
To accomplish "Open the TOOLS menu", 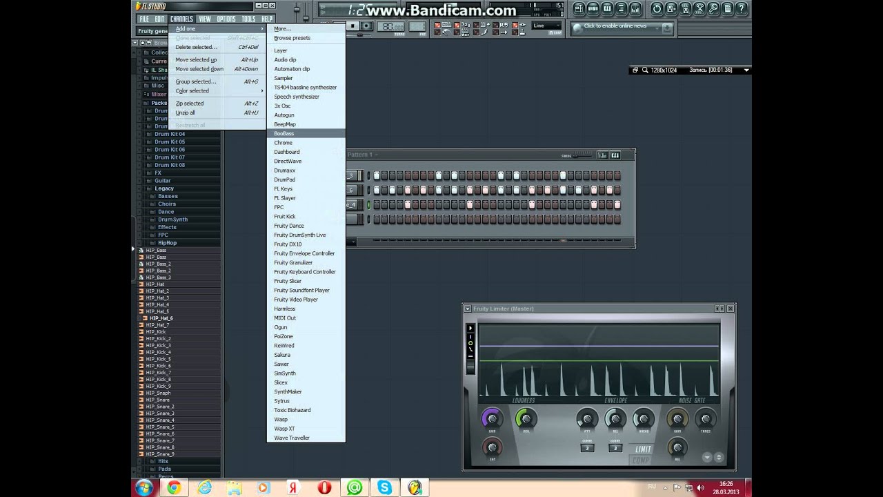I will click(248, 19).
